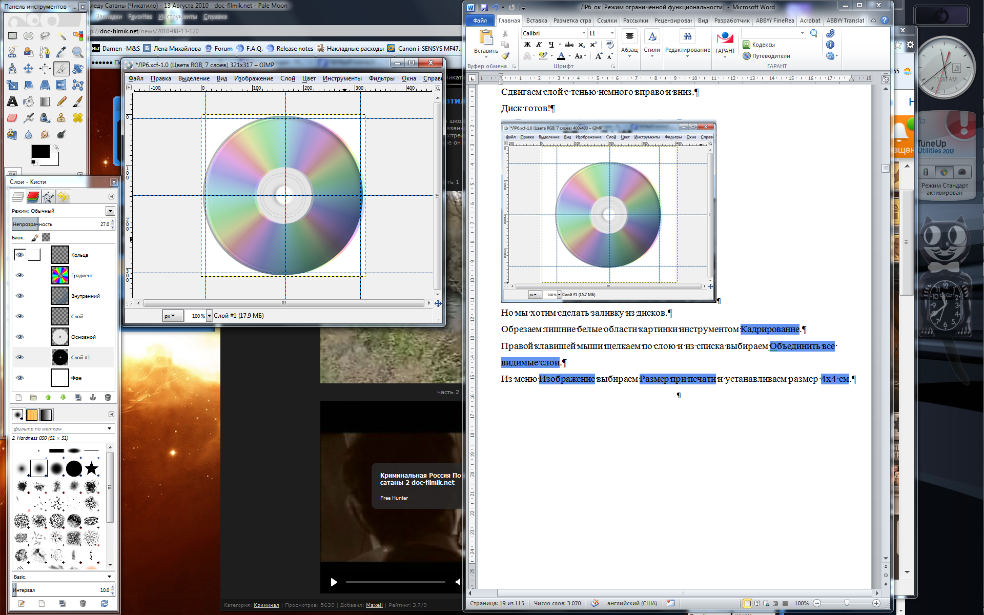Click the Maxell author link

(x=374, y=605)
